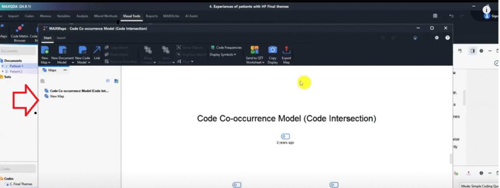
Task: Click the main window undo arrow
Action: pyautogui.click(x=451, y=16)
